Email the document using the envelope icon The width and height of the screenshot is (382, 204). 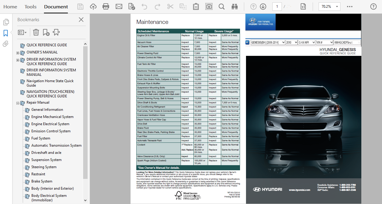(x=119, y=6)
